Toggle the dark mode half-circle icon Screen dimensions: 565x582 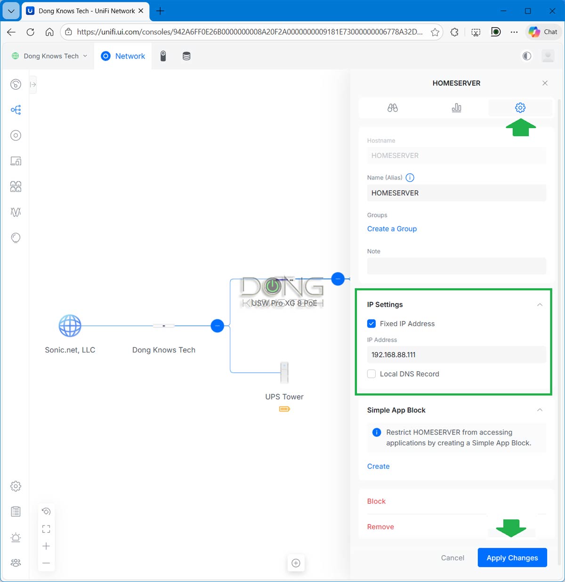pos(526,56)
